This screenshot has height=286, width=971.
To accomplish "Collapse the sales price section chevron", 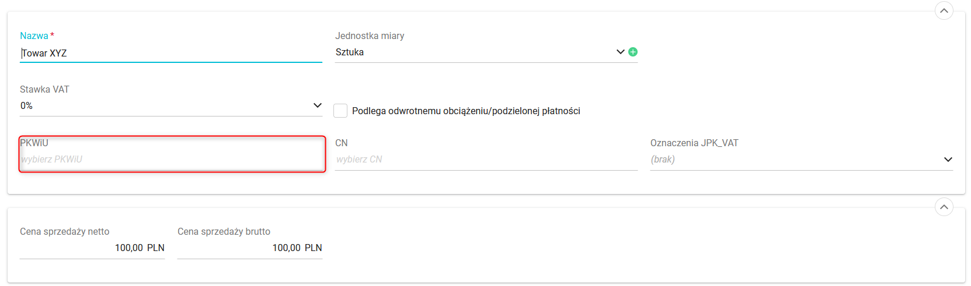I will [944, 207].
